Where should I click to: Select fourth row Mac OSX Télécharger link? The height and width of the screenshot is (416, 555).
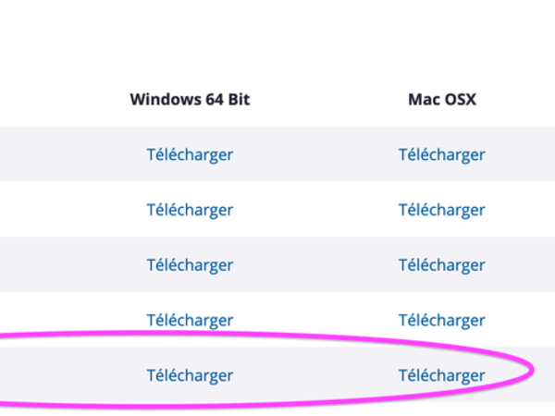[x=441, y=321]
